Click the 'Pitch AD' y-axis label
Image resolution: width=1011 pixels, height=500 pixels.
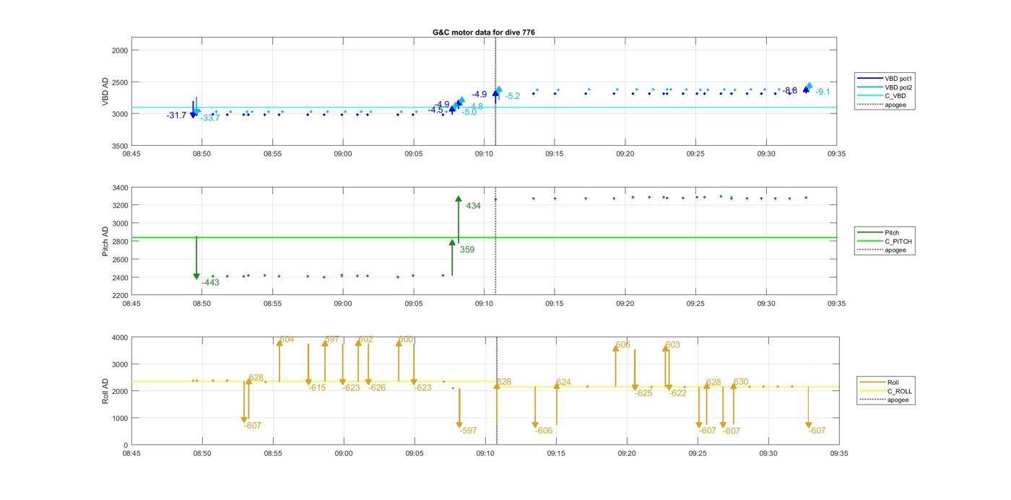105,240
